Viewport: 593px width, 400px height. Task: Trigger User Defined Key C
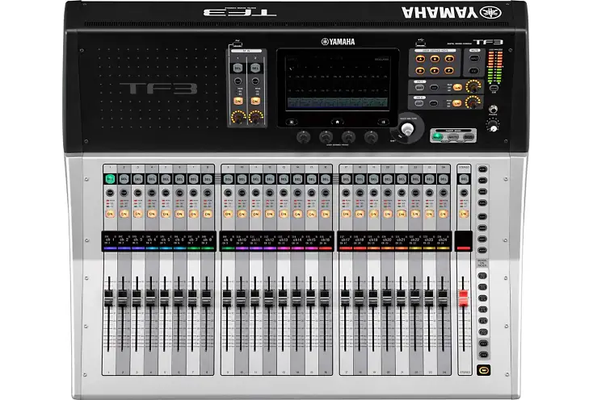click(x=449, y=59)
